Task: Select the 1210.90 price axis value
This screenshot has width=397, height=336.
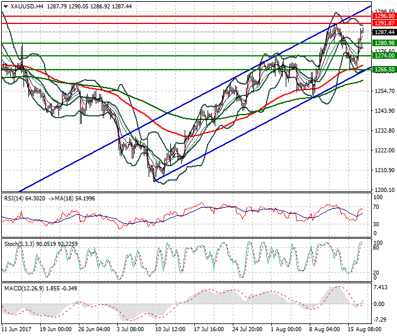Action: pos(384,170)
